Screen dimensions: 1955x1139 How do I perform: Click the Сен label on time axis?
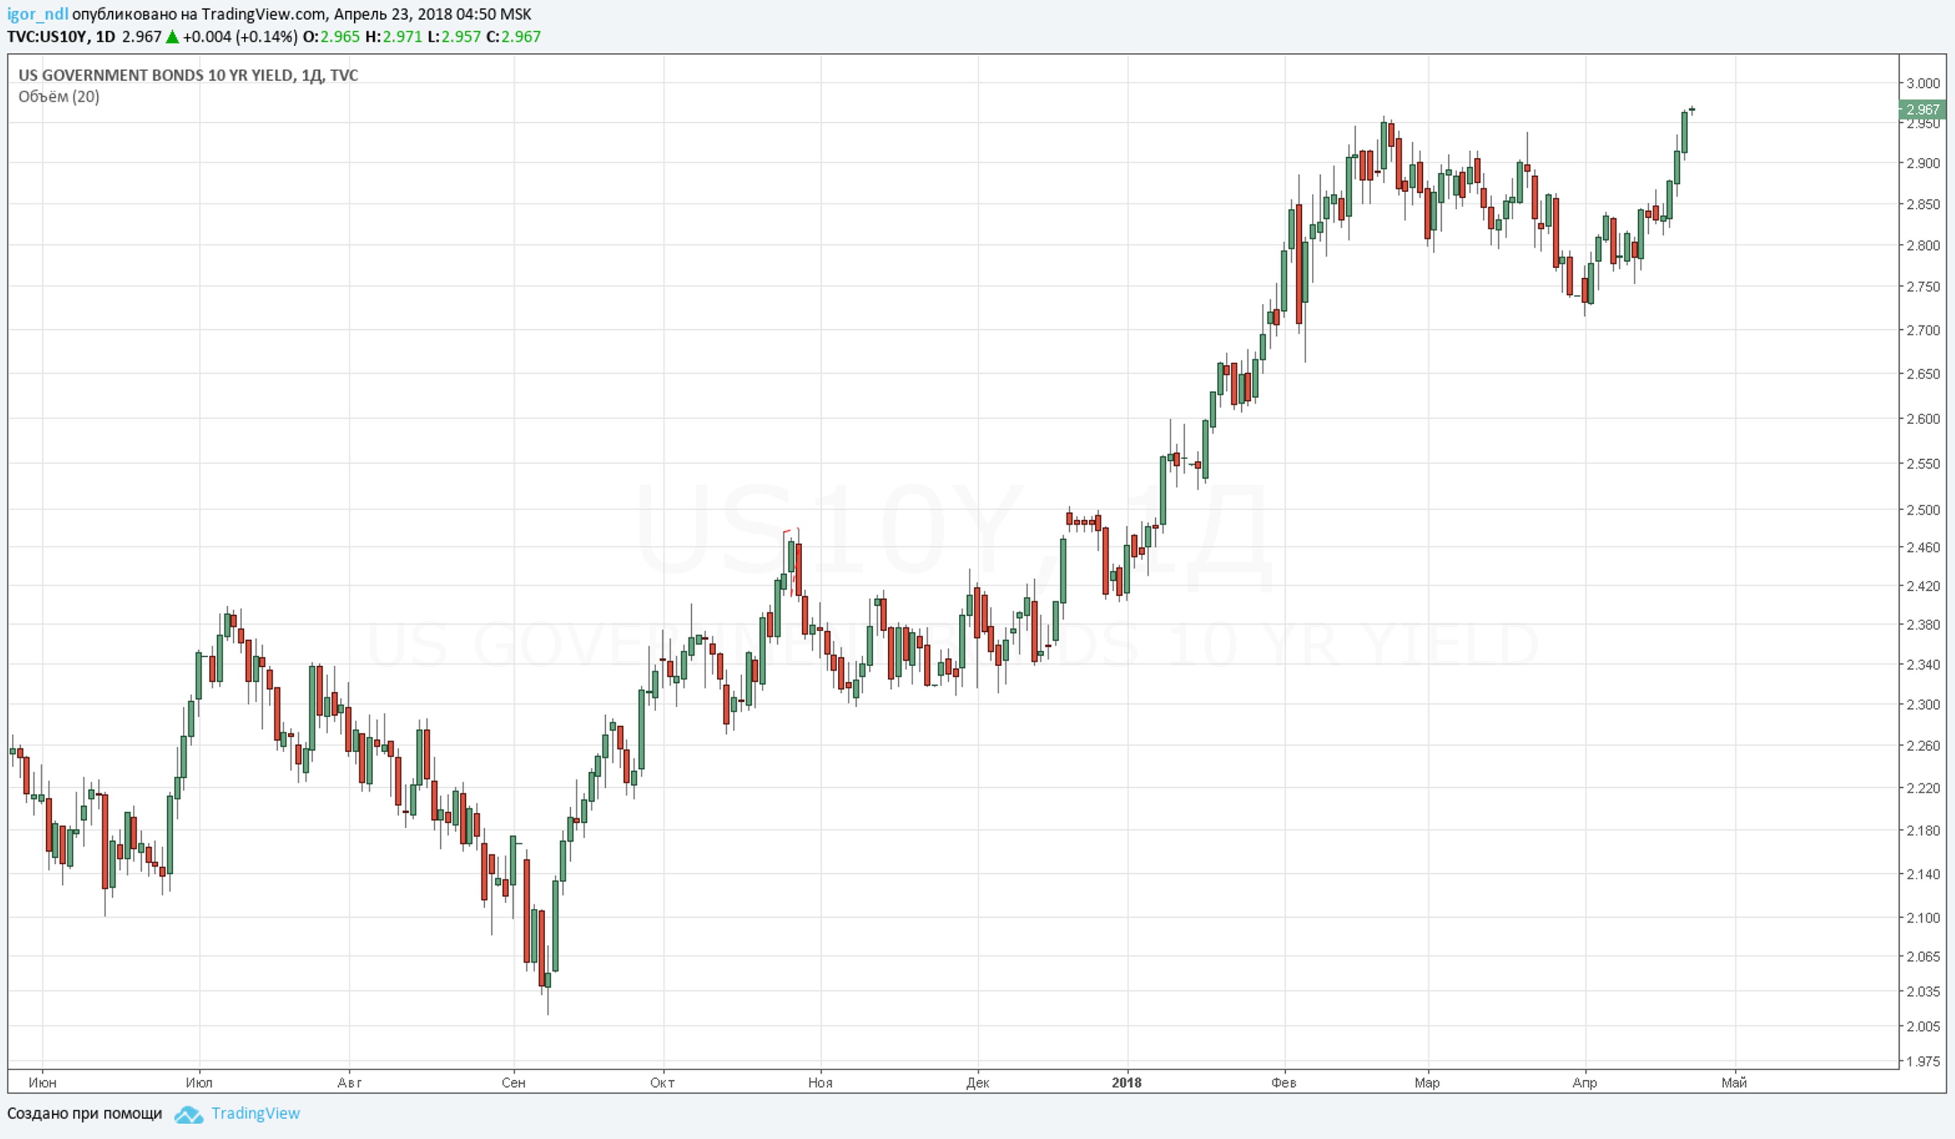pyautogui.click(x=514, y=1083)
